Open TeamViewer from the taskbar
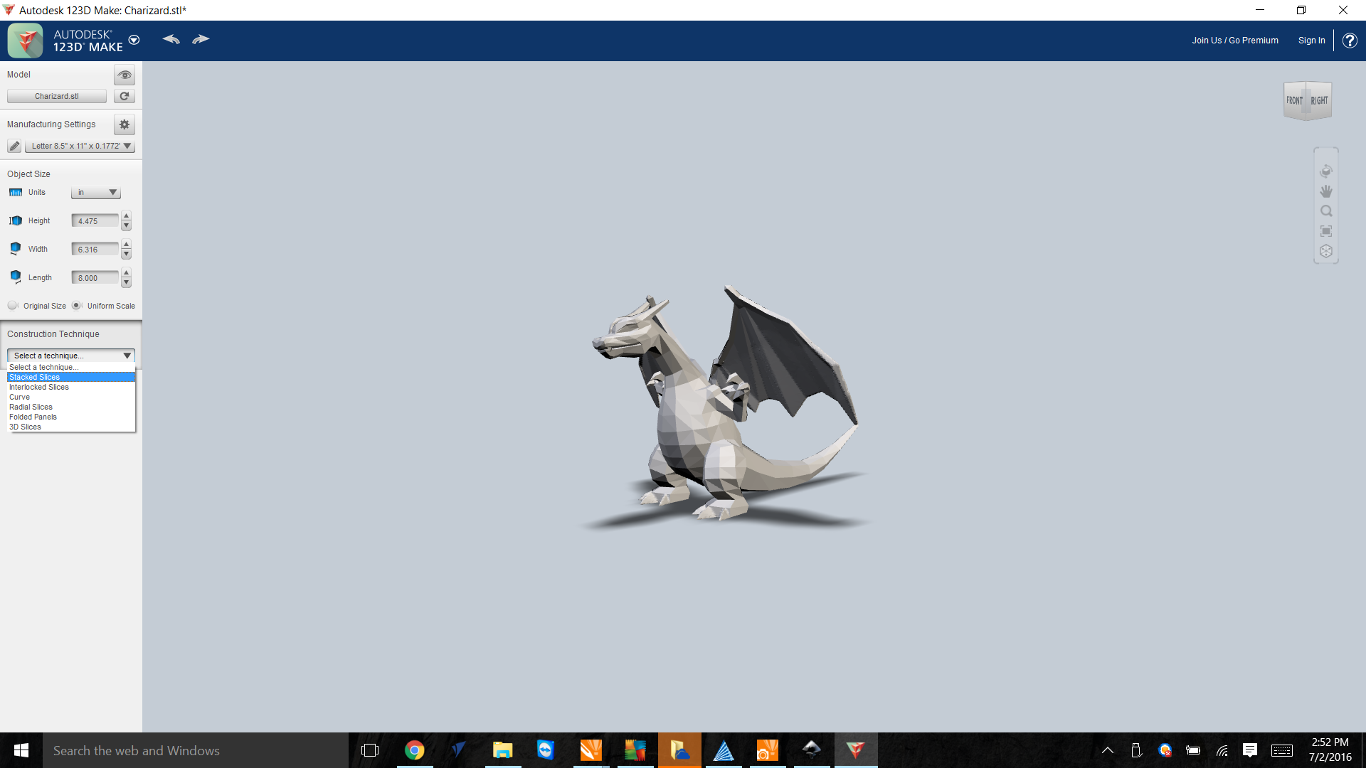The image size is (1366, 768). pyautogui.click(x=546, y=750)
